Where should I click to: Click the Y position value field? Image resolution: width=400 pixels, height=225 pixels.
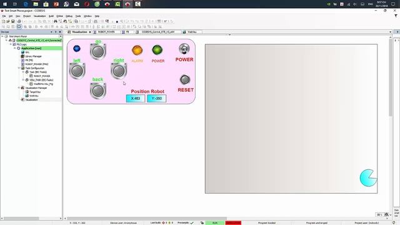pos(157,99)
